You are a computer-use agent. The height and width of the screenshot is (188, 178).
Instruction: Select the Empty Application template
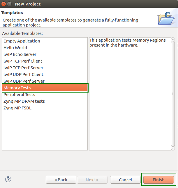coord(22,41)
